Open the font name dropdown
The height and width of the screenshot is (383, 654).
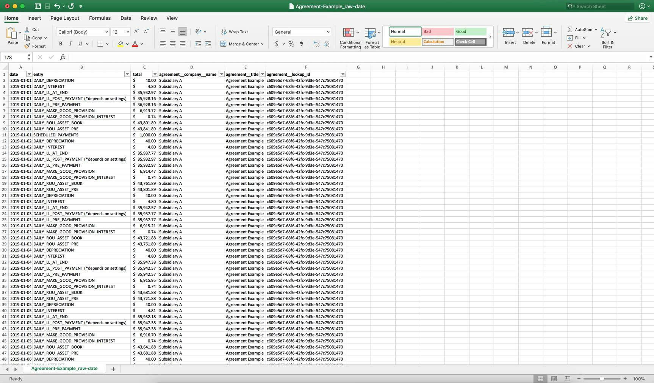pyautogui.click(x=82, y=31)
